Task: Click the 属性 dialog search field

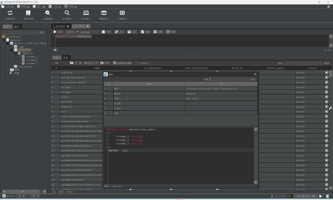Action: point(229,79)
